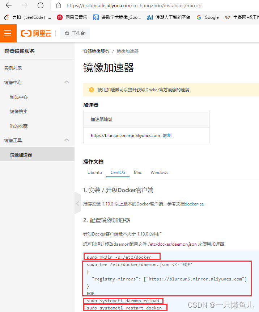Click the 加速器地址 table header

point(102,120)
